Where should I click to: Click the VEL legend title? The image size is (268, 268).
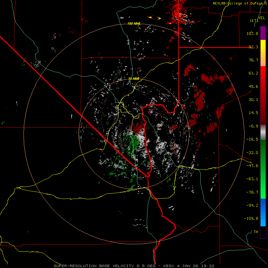click(261, 18)
